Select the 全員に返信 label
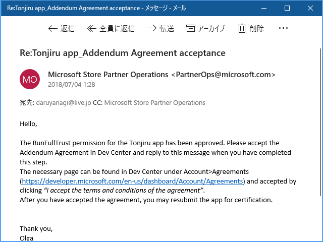323x242 pixels. (117, 28)
